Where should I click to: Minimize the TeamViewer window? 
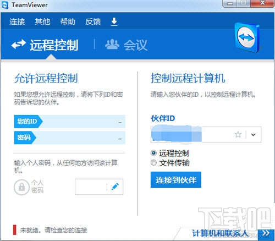(x=230, y=3)
